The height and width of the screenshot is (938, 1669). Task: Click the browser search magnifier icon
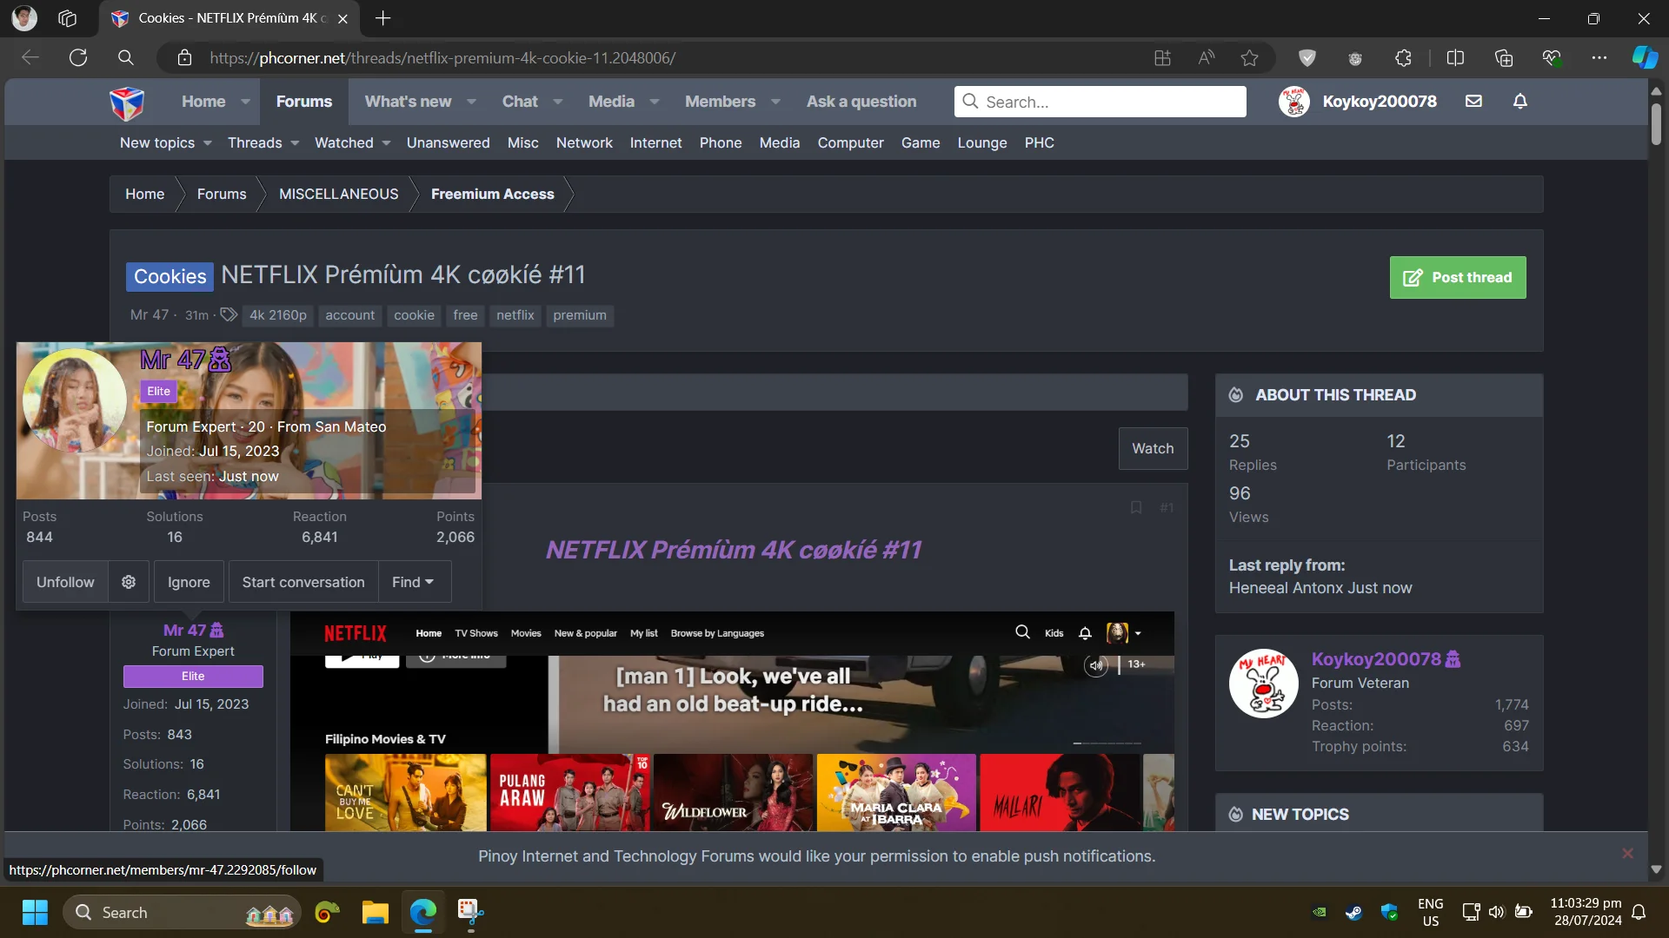[x=126, y=57]
